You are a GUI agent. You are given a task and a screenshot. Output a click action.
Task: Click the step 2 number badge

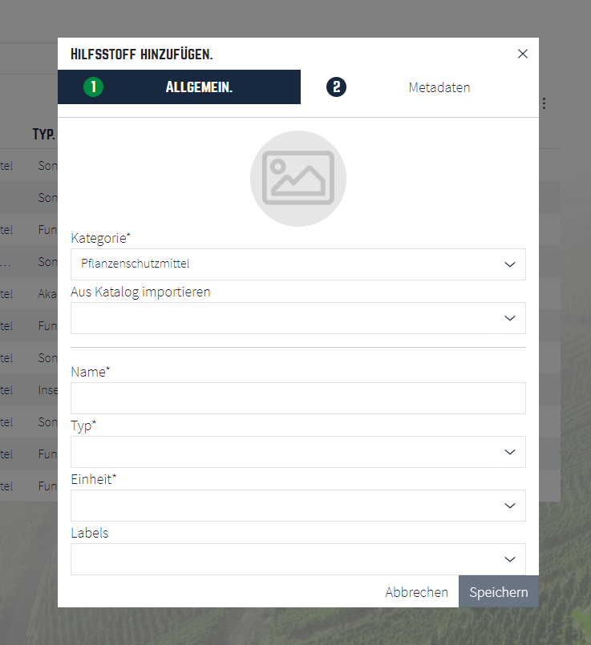coord(336,87)
